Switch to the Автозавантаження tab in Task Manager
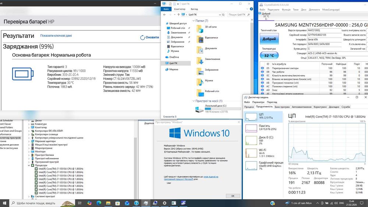Screen dimensions: 368x207 (302, 107)
